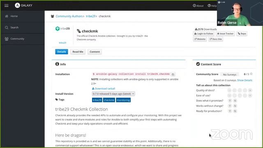
Task: Click the Home house icon
Action: pos(7,16)
